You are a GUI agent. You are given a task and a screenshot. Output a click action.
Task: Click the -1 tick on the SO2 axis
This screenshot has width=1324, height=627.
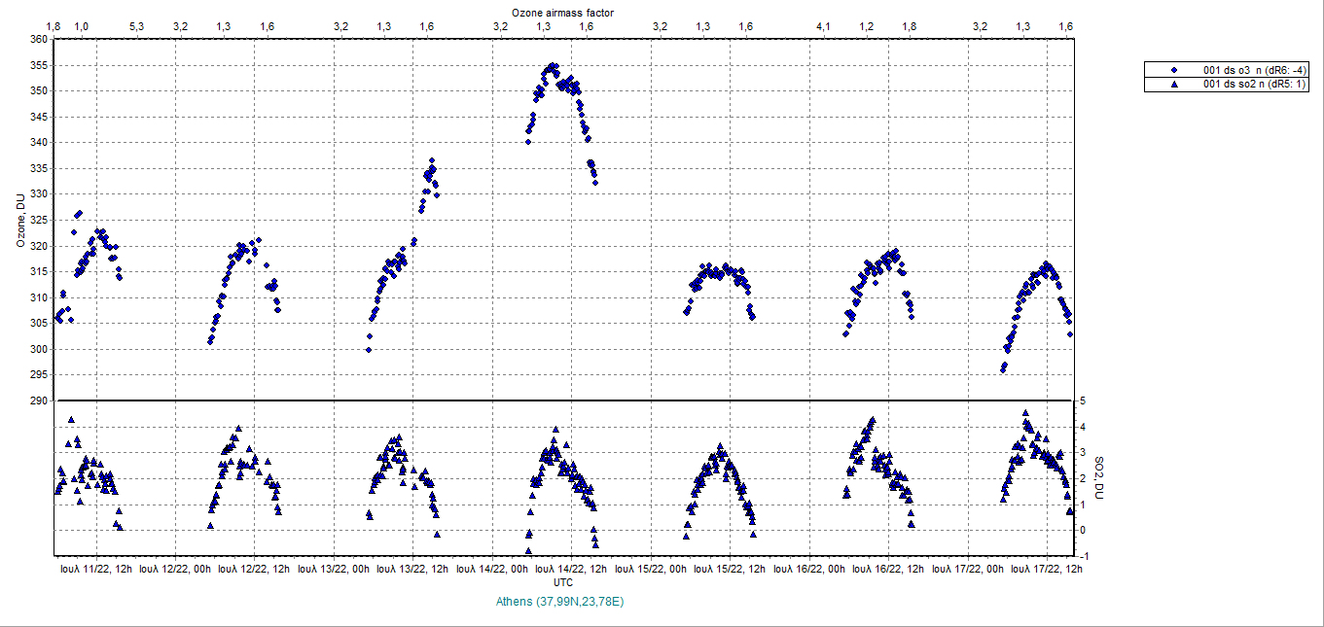coord(1083,556)
